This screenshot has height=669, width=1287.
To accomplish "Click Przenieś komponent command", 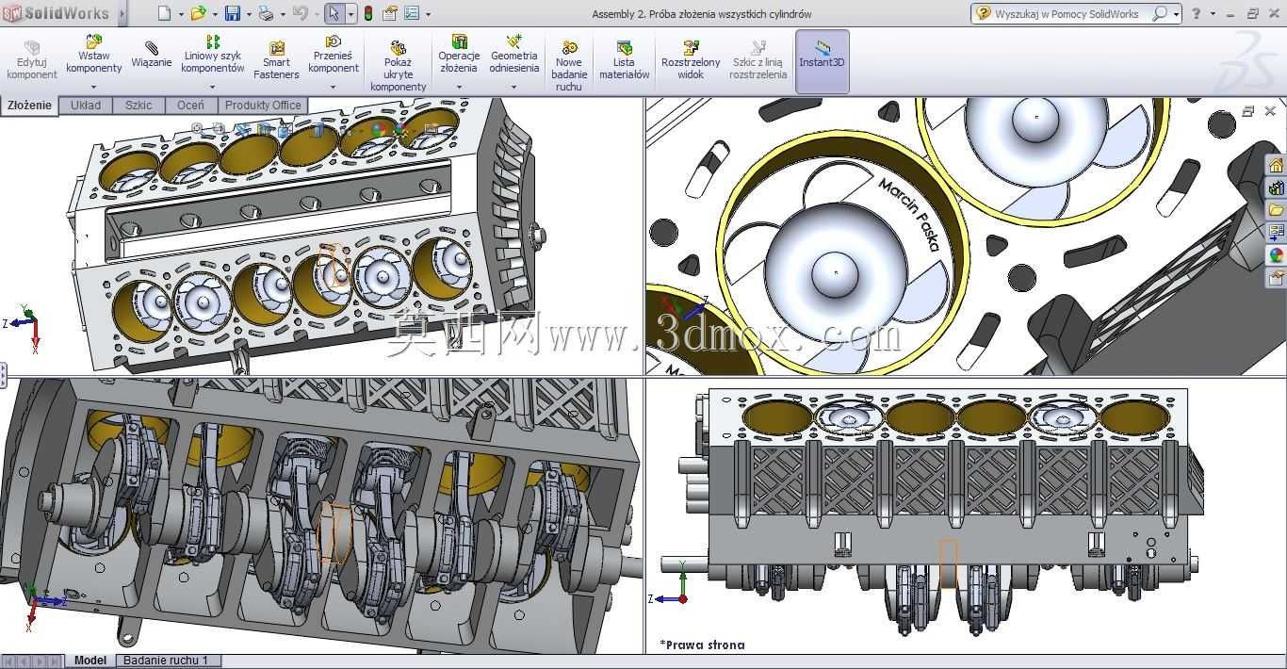I will (x=334, y=54).
